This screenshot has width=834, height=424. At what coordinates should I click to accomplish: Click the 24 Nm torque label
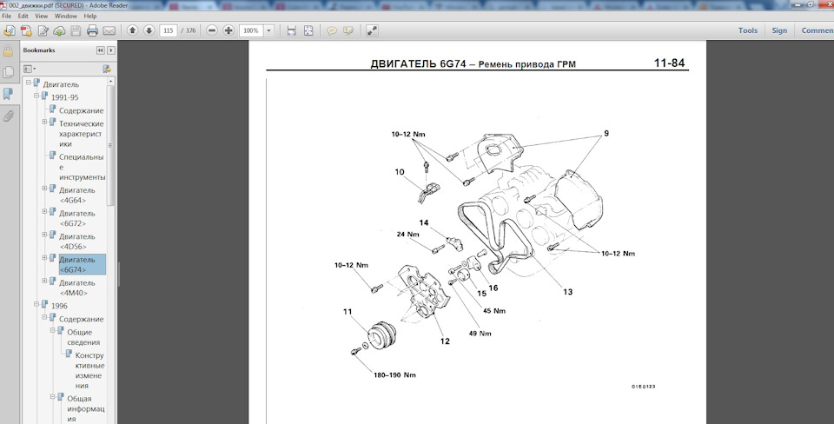pyautogui.click(x=408, y=234)
